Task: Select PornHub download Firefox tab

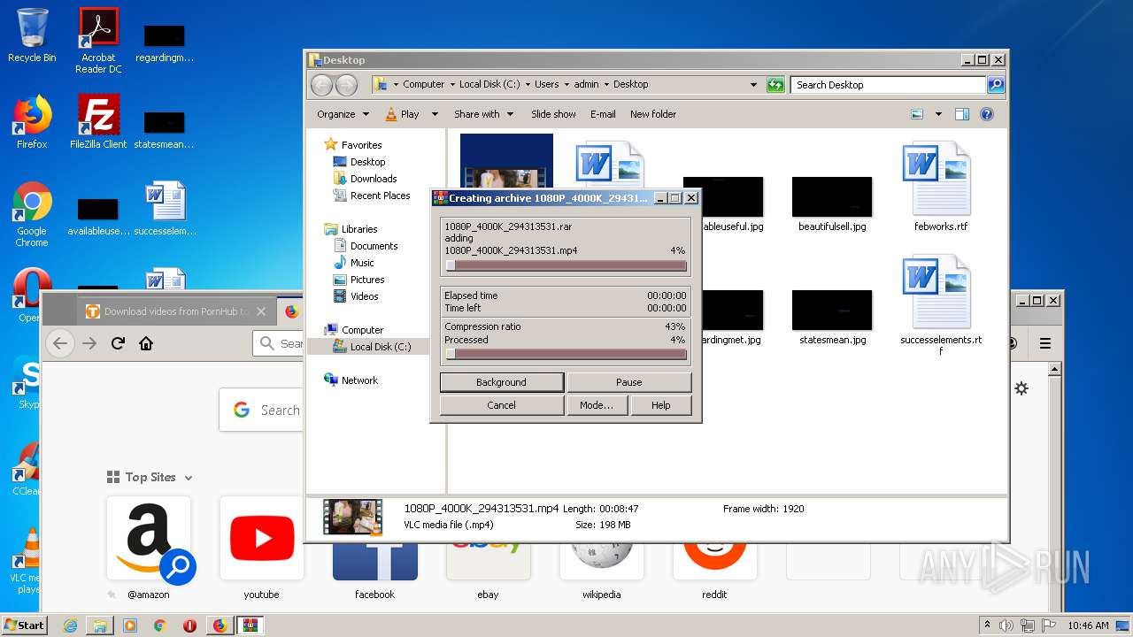Action: pos(176,311)
